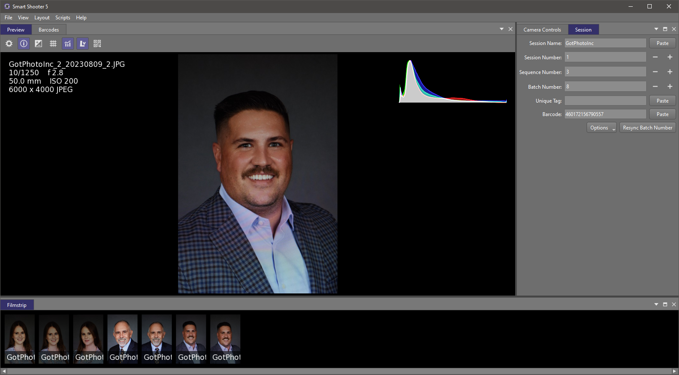This screenshot has height=375, width=679.
Task: Switch to the Camera Controls tab
Action: pos(542,29)
